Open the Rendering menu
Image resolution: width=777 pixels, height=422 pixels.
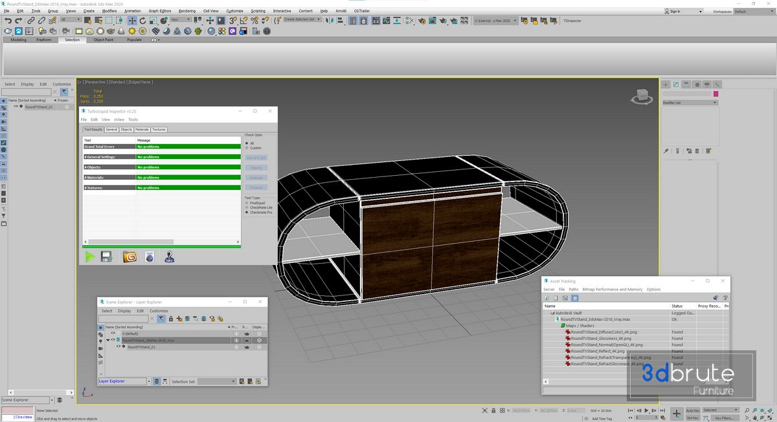[x=186, y=11]
